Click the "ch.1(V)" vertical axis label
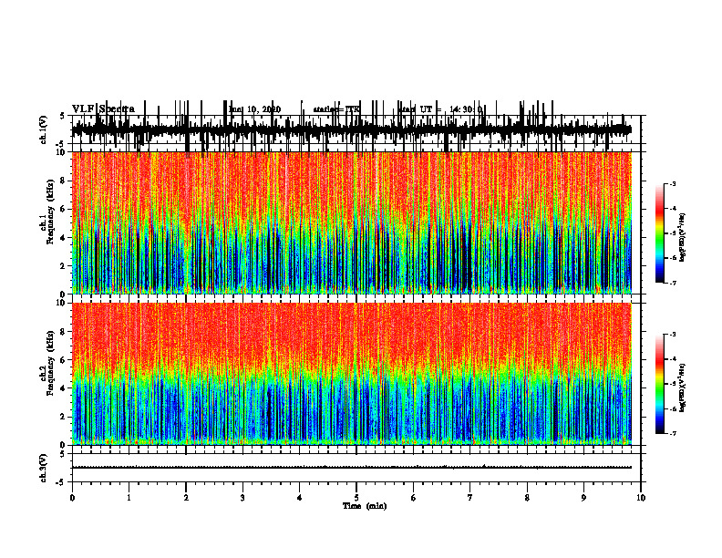722x558 pixels. click(43, 129)
